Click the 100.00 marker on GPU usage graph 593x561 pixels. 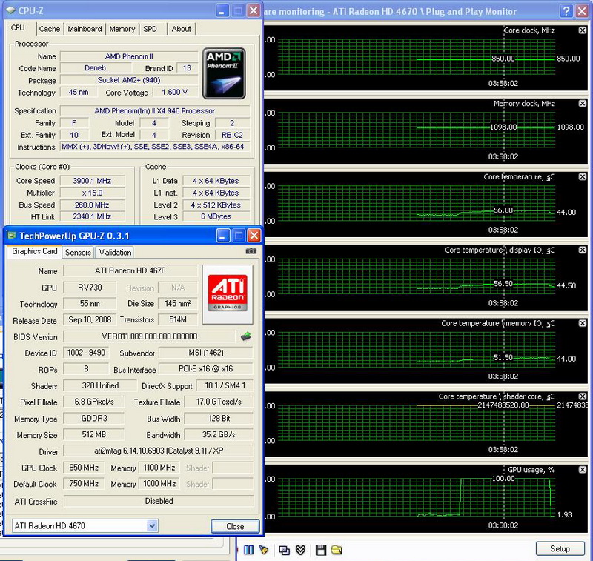point(503,478)
